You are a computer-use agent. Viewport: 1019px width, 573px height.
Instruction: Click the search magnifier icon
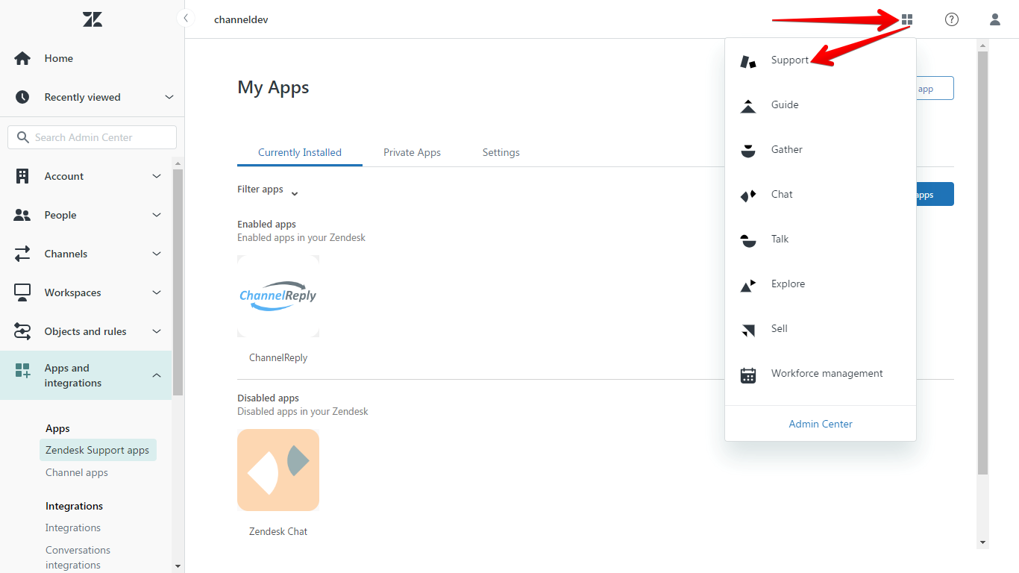tap(22, 137)
